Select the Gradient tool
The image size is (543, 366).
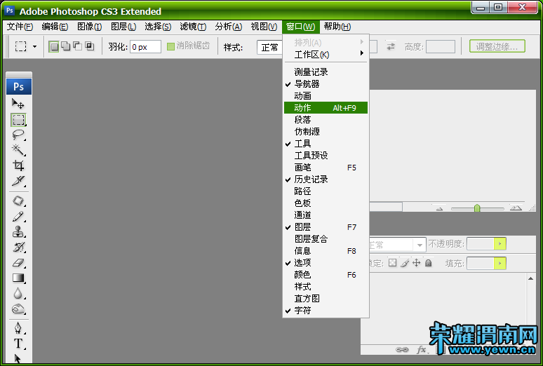tap(18, 278)
